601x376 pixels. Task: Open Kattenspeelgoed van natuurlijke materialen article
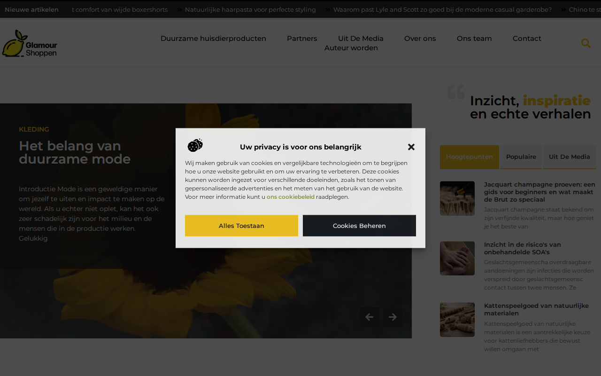pyautogui.click(x=536, y=310)
